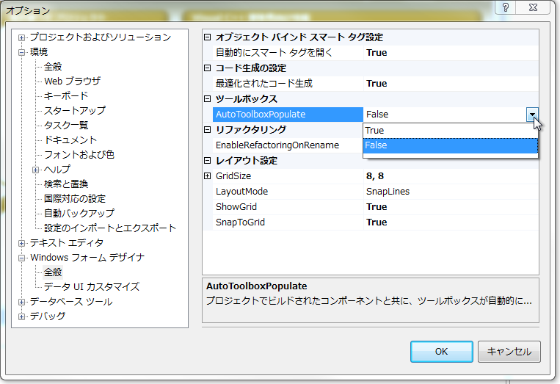The height and width of the screenshot is (384, 560).
Task: Expand the ヘルプ tree node
Action: tap(36, 170)
